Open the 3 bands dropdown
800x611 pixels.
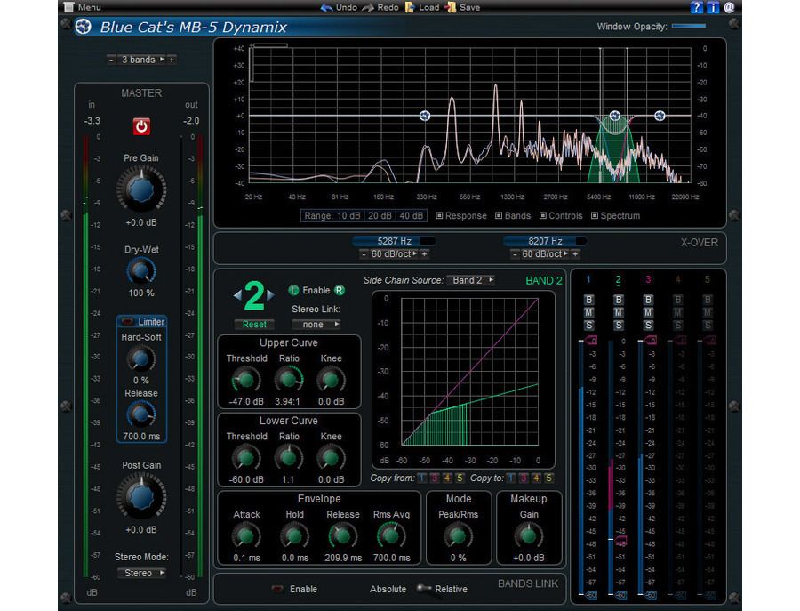point(142,60)
